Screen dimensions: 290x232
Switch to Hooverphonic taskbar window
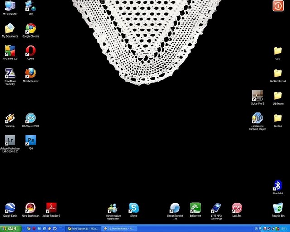[120, 229]
